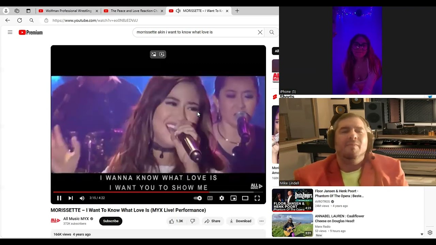The width and height of the screenshot is (436, 245).
Task: Select the MORISSETTE video tab
Action: pyautogui.click(x=199, y=11)
